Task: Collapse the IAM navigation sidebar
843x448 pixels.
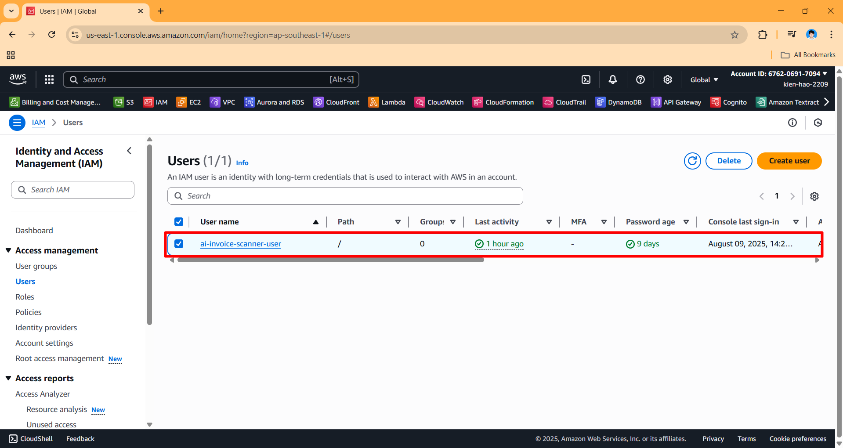Action: point(129,151)
